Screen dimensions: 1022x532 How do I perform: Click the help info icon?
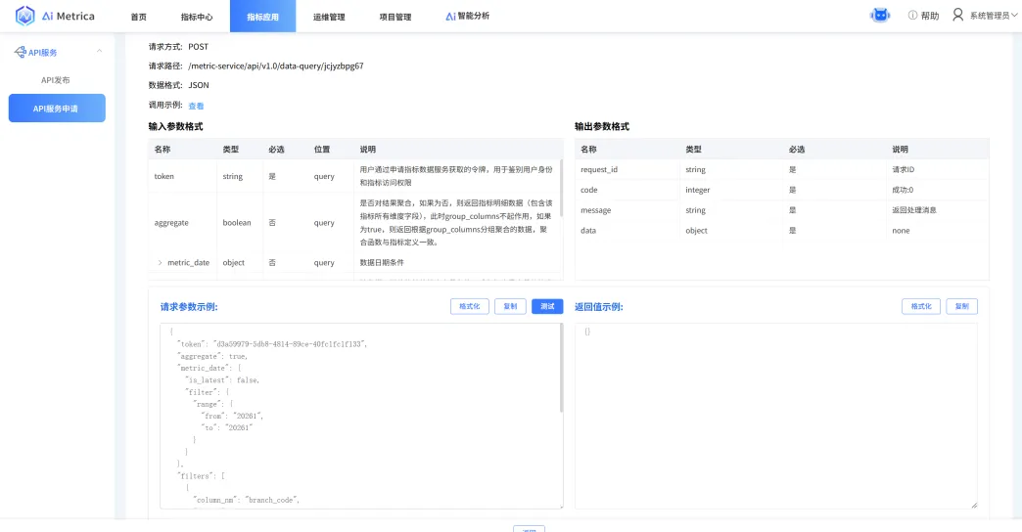912,16
